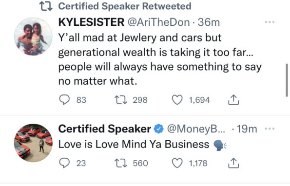Click the Certified Speaker display name

pyautogui.click(x=105, y=129)
